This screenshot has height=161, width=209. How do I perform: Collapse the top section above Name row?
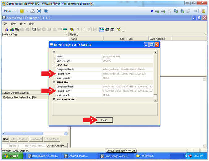[x=54, y=52]
